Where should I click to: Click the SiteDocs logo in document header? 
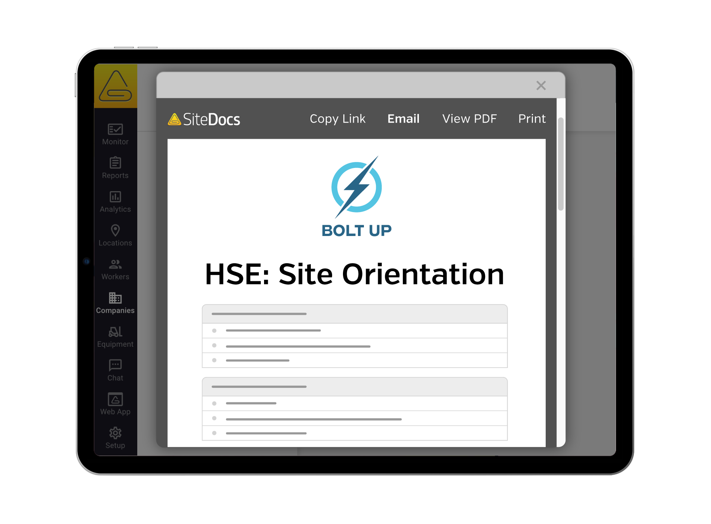(x=204, y=120)
